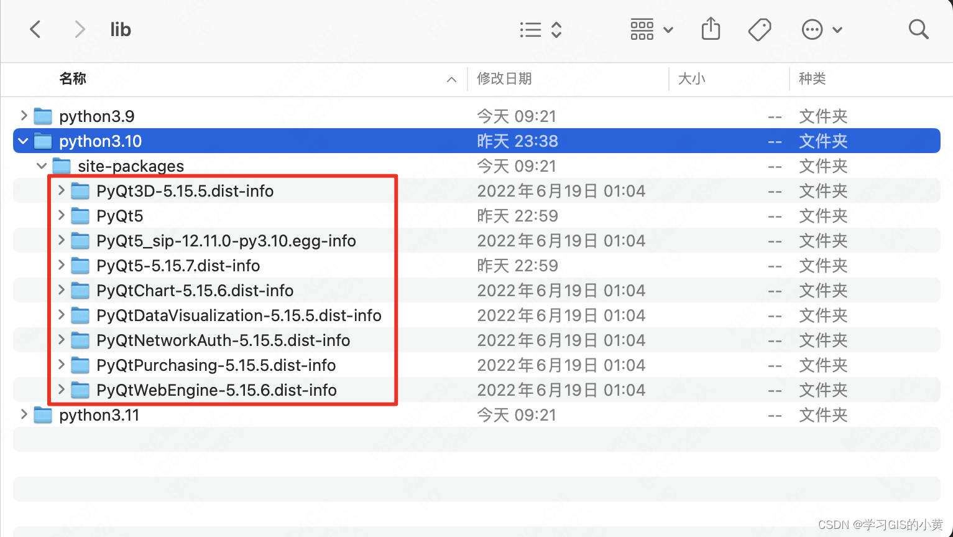Go forward with the right arrow
The image size is (953, 537).
[80, 29]
